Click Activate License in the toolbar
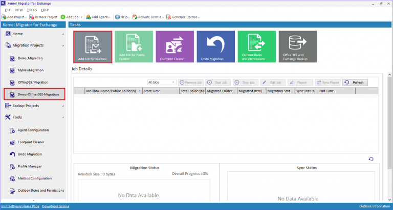Image resolution: width=393 pixels, height=210 pixels. coord(148,17)
